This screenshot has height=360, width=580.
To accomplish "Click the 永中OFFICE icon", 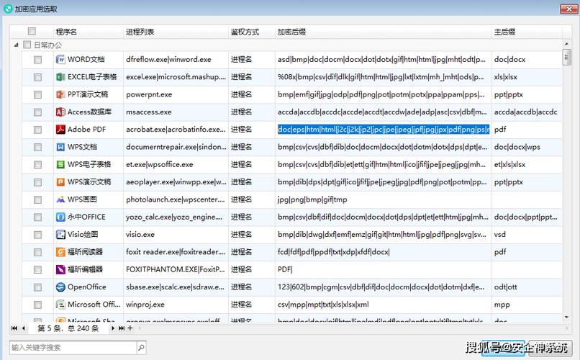I will [60, 217].
